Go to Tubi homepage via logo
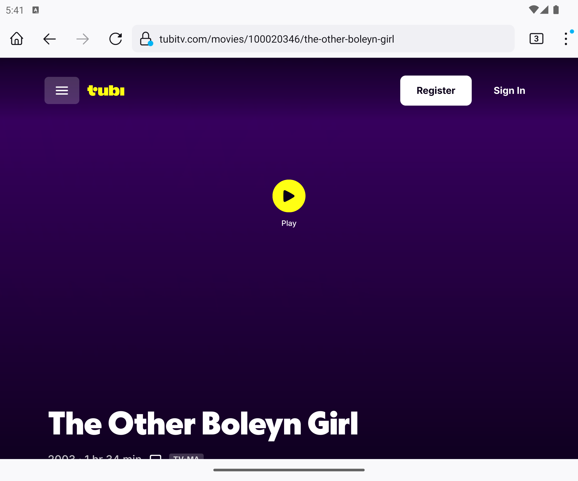Screen dimensions: 578x481 coord(106,90)
